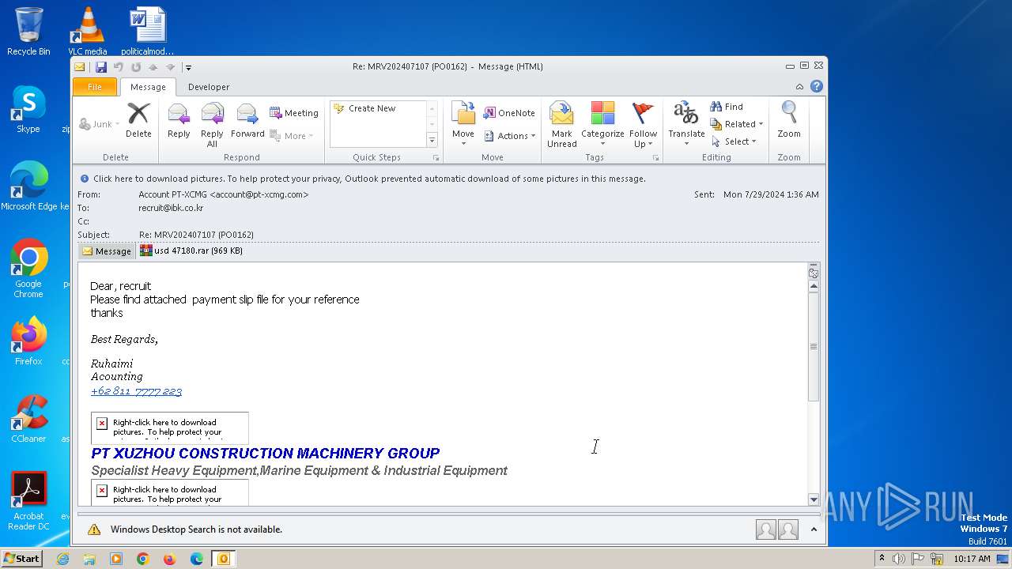Click the Start button
Image resolution: width=1012 pixels, height=569 pixels.
click(x=21, y=559)
